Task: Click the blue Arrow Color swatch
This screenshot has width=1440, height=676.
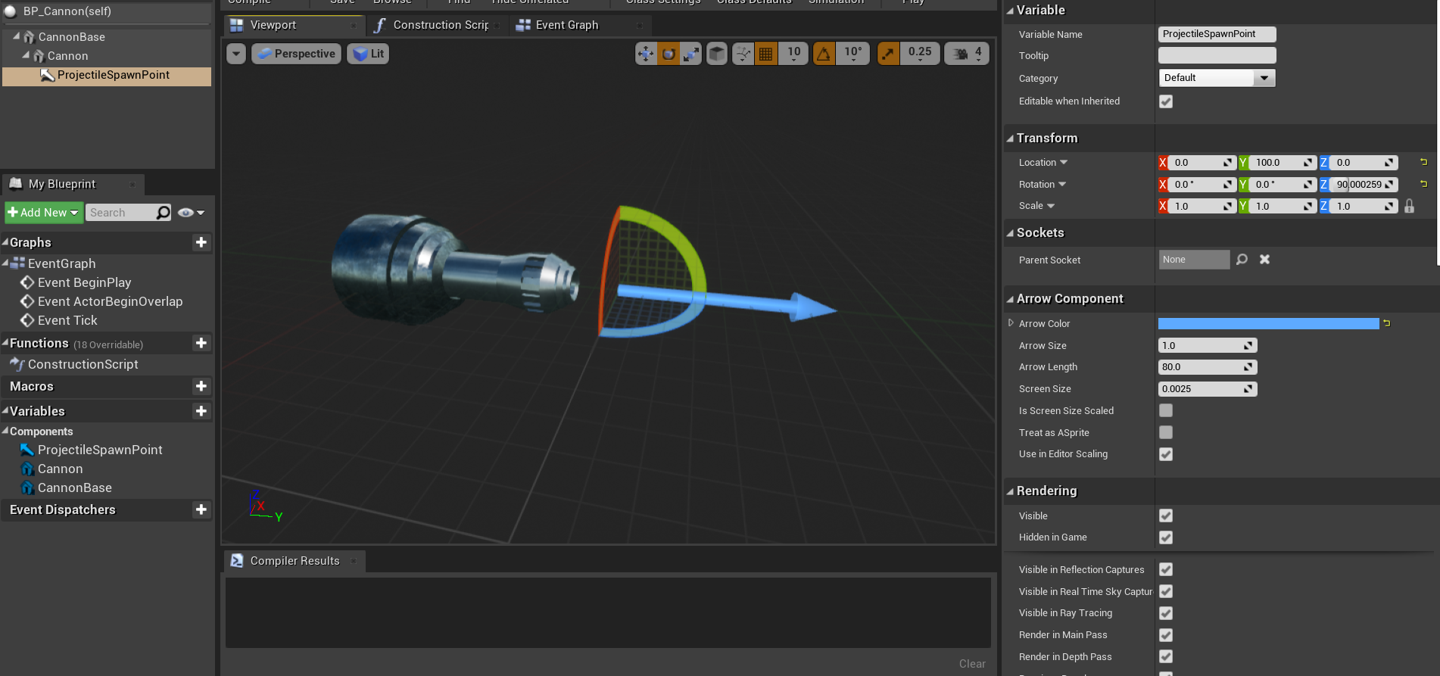Action: coord(1268,323)
